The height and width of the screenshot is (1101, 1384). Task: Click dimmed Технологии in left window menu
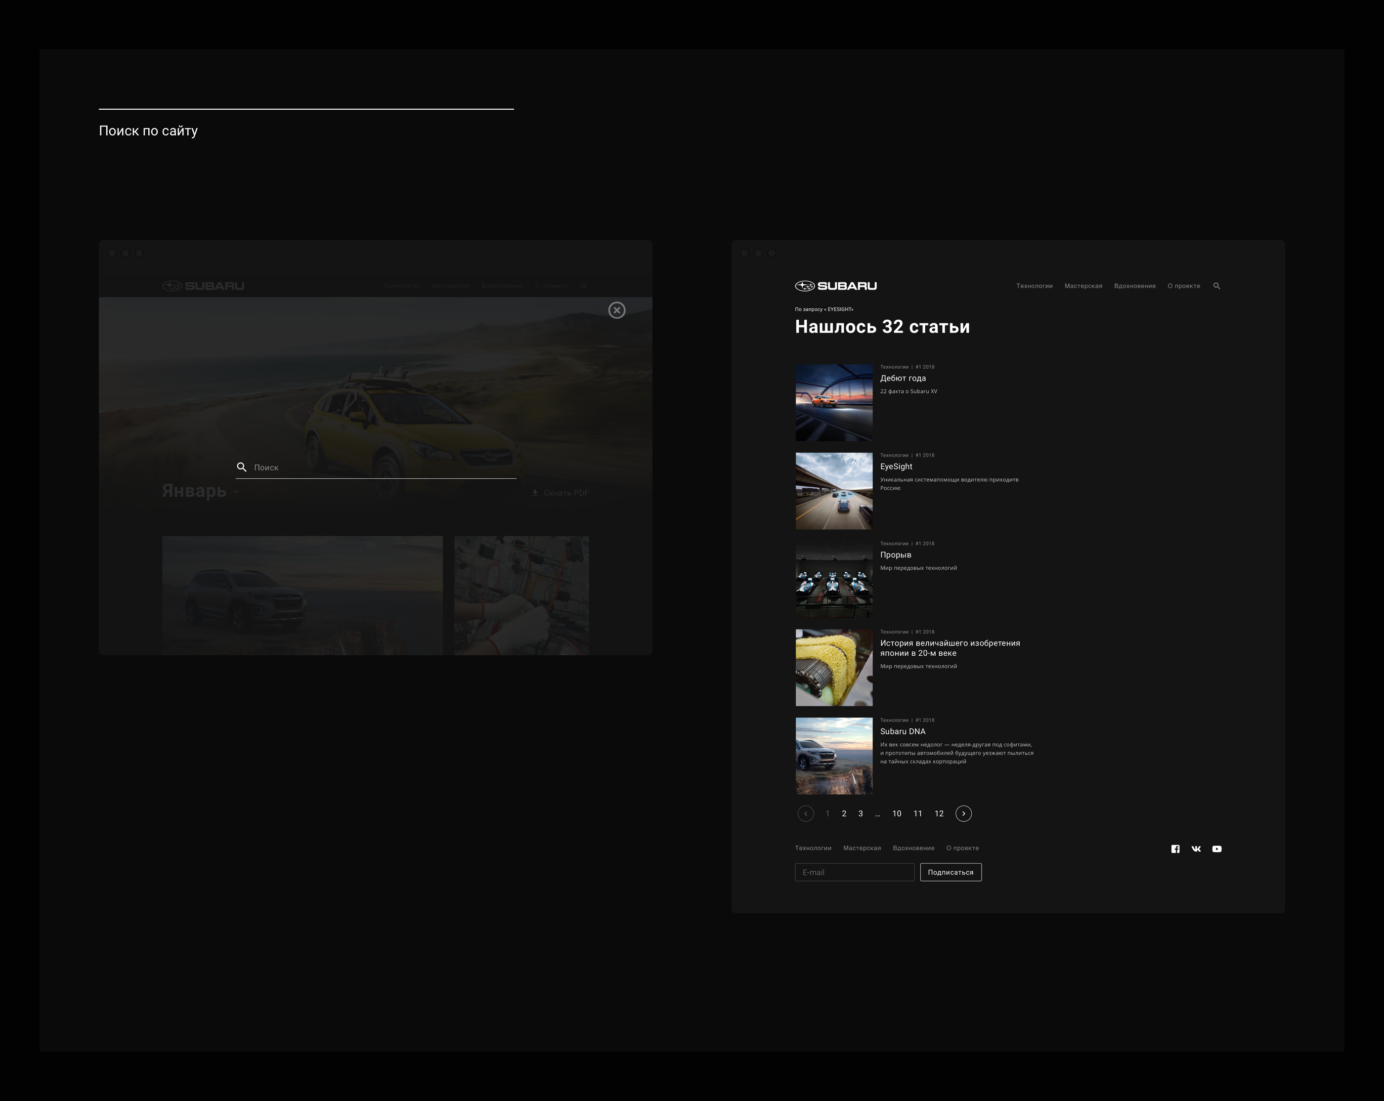402,286
